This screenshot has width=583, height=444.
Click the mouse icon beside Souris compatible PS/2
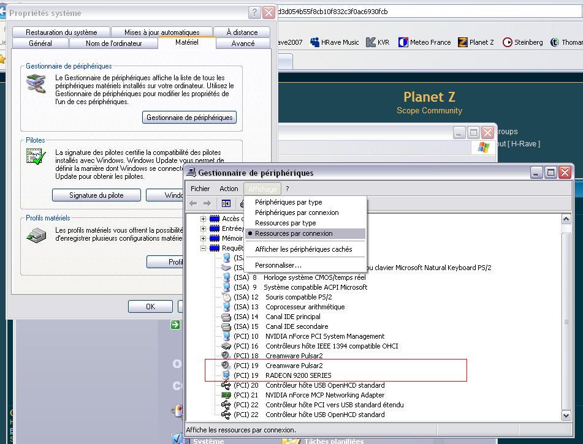tap(226, 297)
